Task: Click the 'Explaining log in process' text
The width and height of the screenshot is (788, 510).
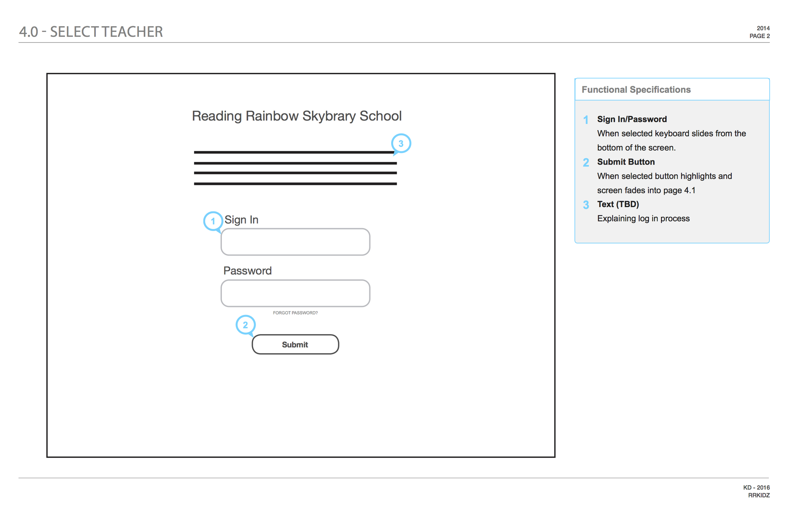Action: tap(643, 218)
